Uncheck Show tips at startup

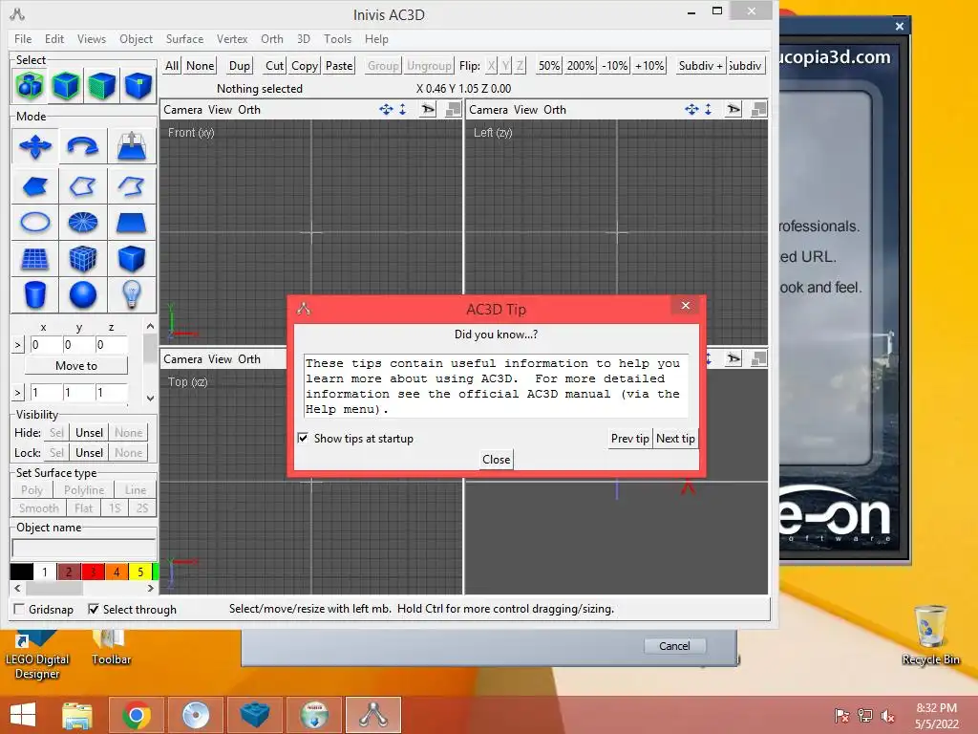point(303,438)
